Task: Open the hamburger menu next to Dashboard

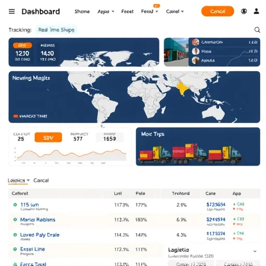Action: click(x=12, y=11)
